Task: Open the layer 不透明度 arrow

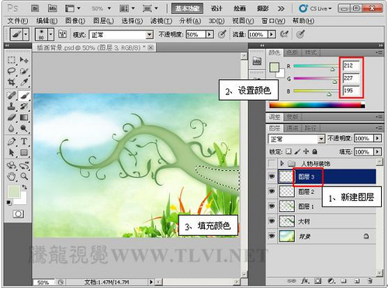Action: point(378,138)
